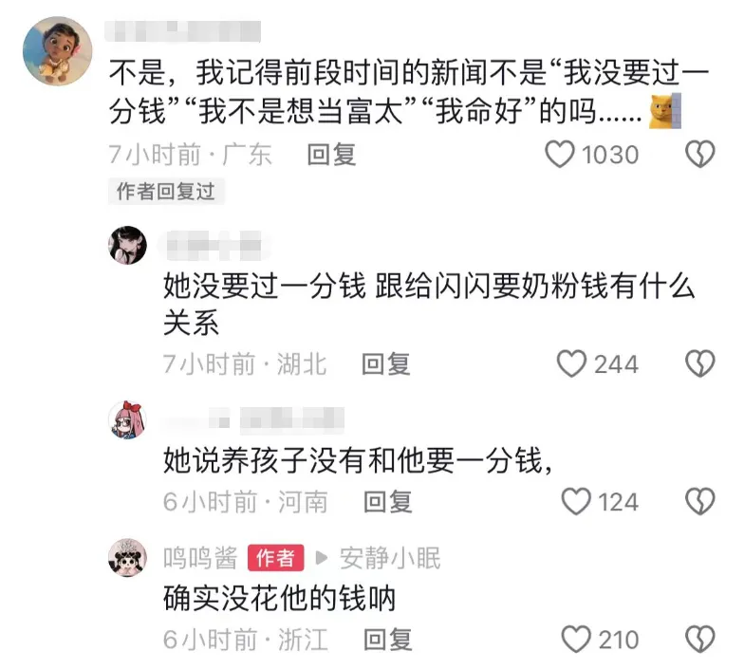
Task: Reply to 呜呜酱's comment from 浙江
Action: pyautogui.click(x=387, y=640)
